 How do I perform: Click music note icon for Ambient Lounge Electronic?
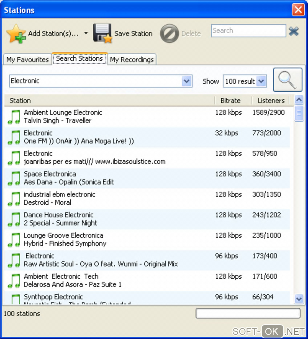coord(14,117)
